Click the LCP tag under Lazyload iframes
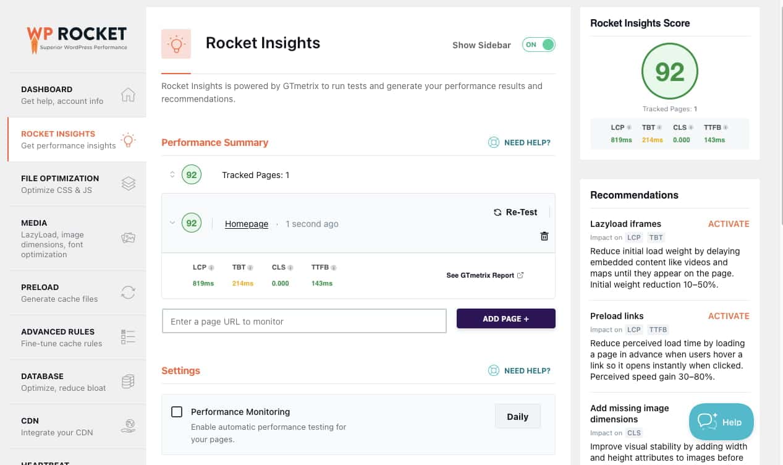 coord(634,237)
